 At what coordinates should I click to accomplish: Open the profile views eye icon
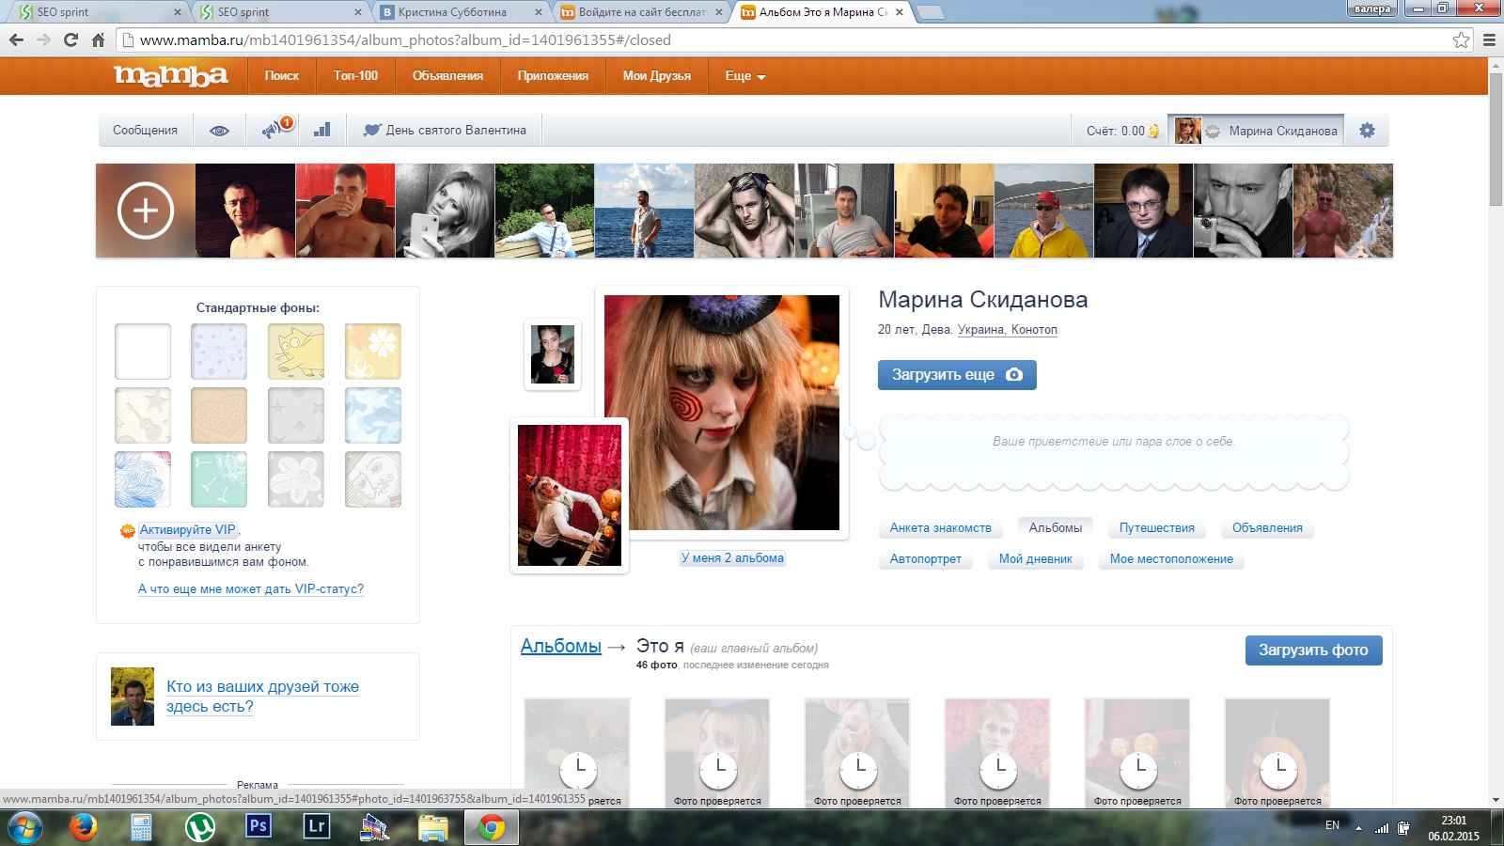(x=219, y=131)
